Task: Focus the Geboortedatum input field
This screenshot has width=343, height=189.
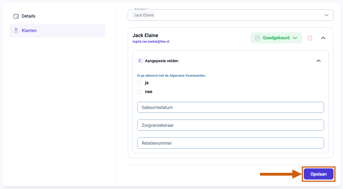Action: pos(231,107)
